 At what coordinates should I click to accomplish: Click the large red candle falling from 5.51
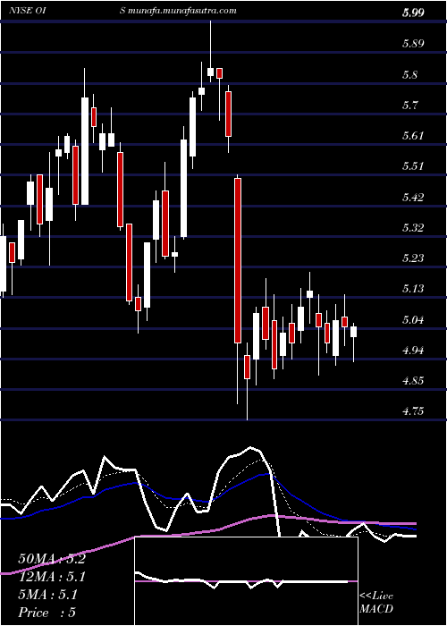[238, 260]
